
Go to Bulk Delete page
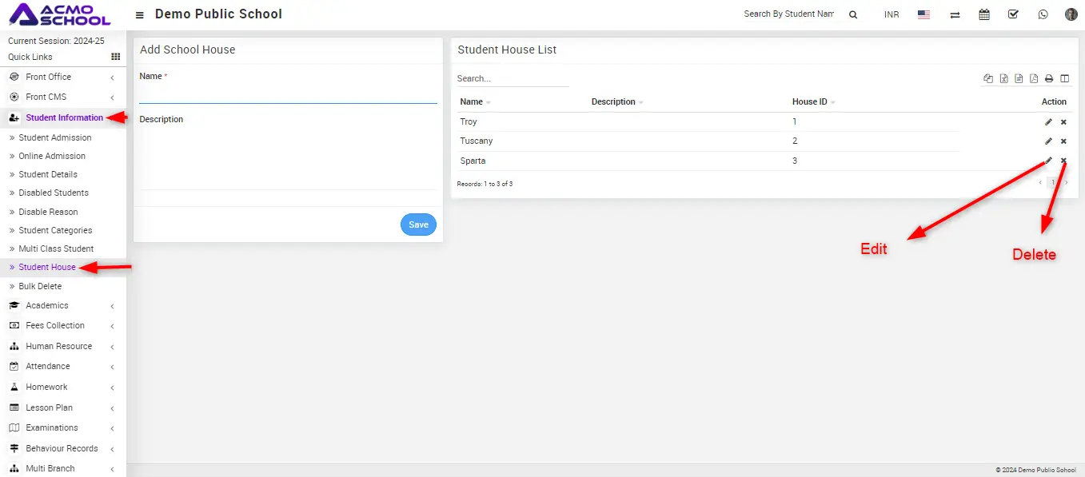coord(40,286)
